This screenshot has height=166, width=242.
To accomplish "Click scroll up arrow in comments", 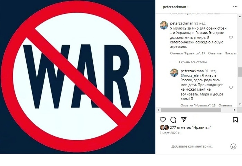I will pos(240,17).
